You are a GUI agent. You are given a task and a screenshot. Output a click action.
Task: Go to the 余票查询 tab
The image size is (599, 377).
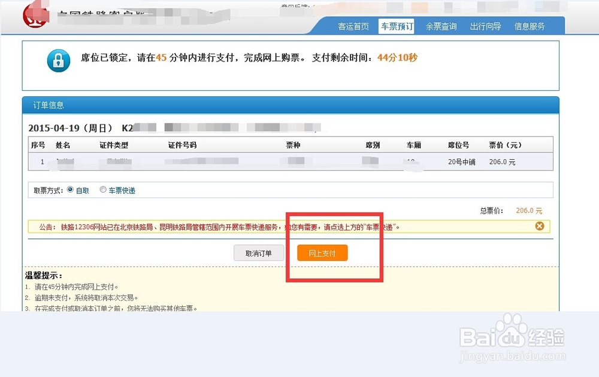pos(441,26)
